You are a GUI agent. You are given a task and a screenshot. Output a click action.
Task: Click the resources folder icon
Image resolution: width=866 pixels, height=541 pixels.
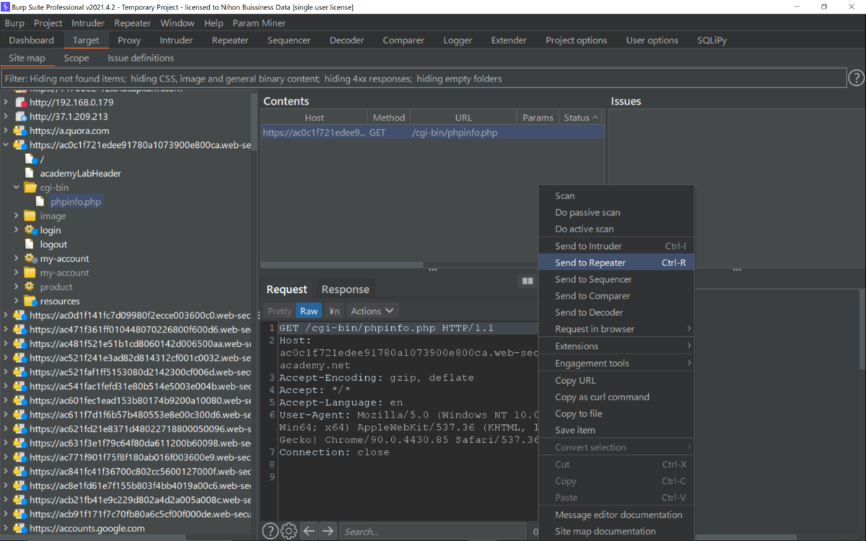[30, 301]
